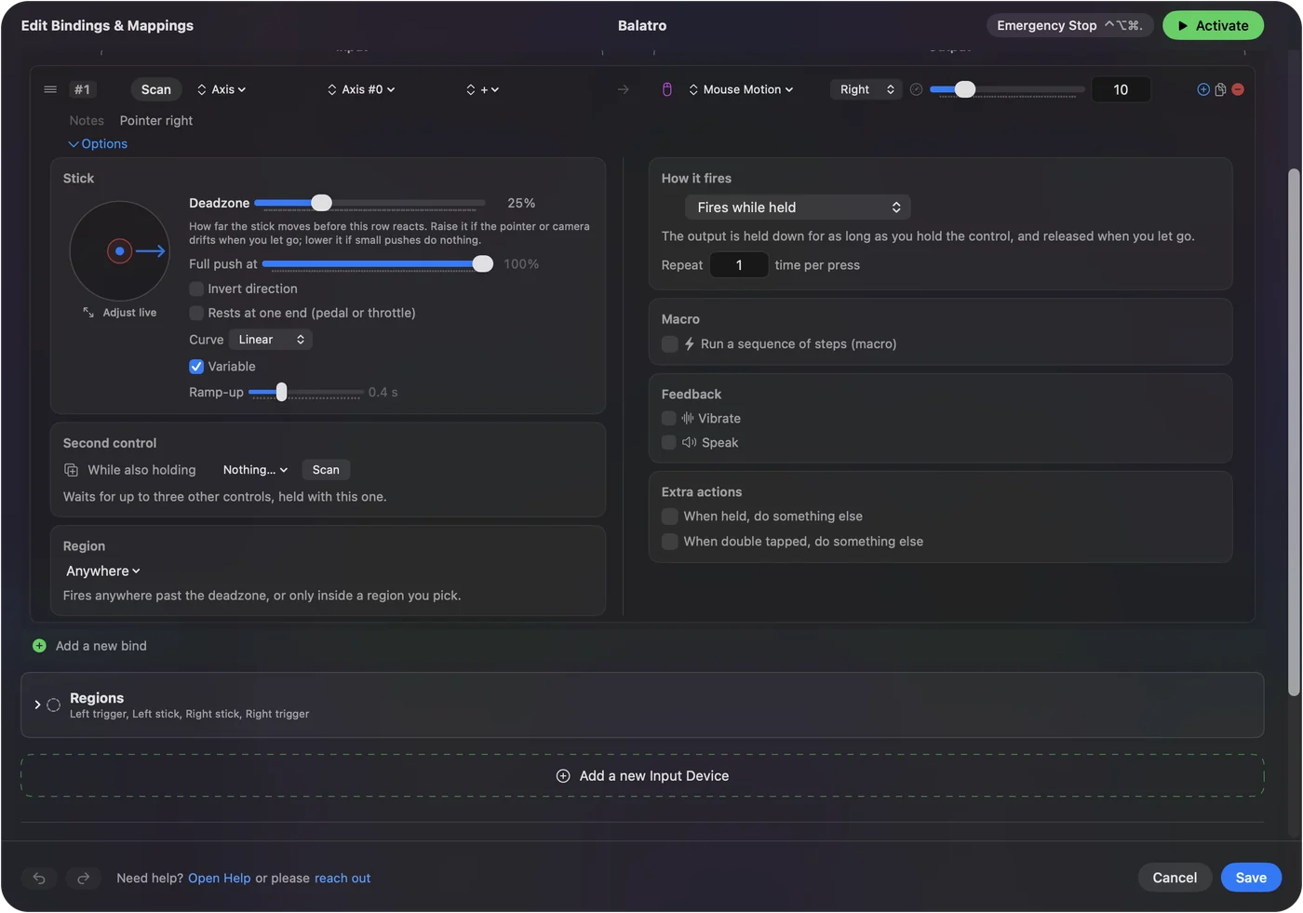The height and width of the screenshot is (913, 1303).
Task: Click the Adjust live arrows icon
Action: pyautogui.click(x=88, y=313)
